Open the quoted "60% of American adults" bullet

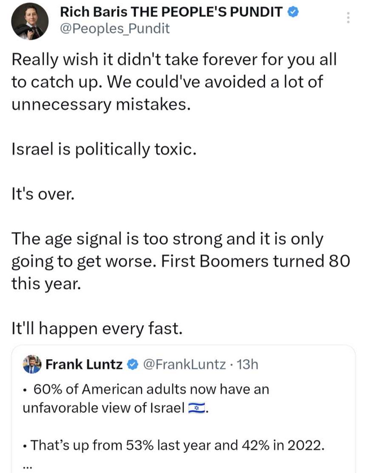pos(151,390)
